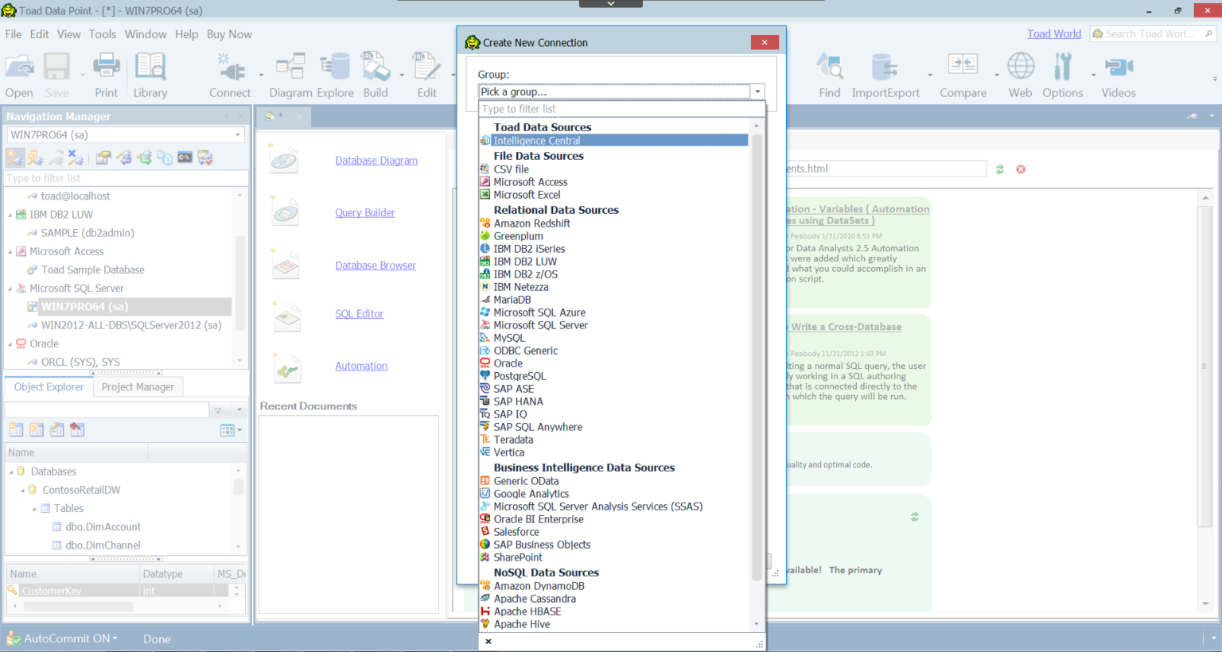The width and height of the screenshot is (1222, 652).
Task: Click the Connect icon in the main toolbar
Action: coord(230,73)
